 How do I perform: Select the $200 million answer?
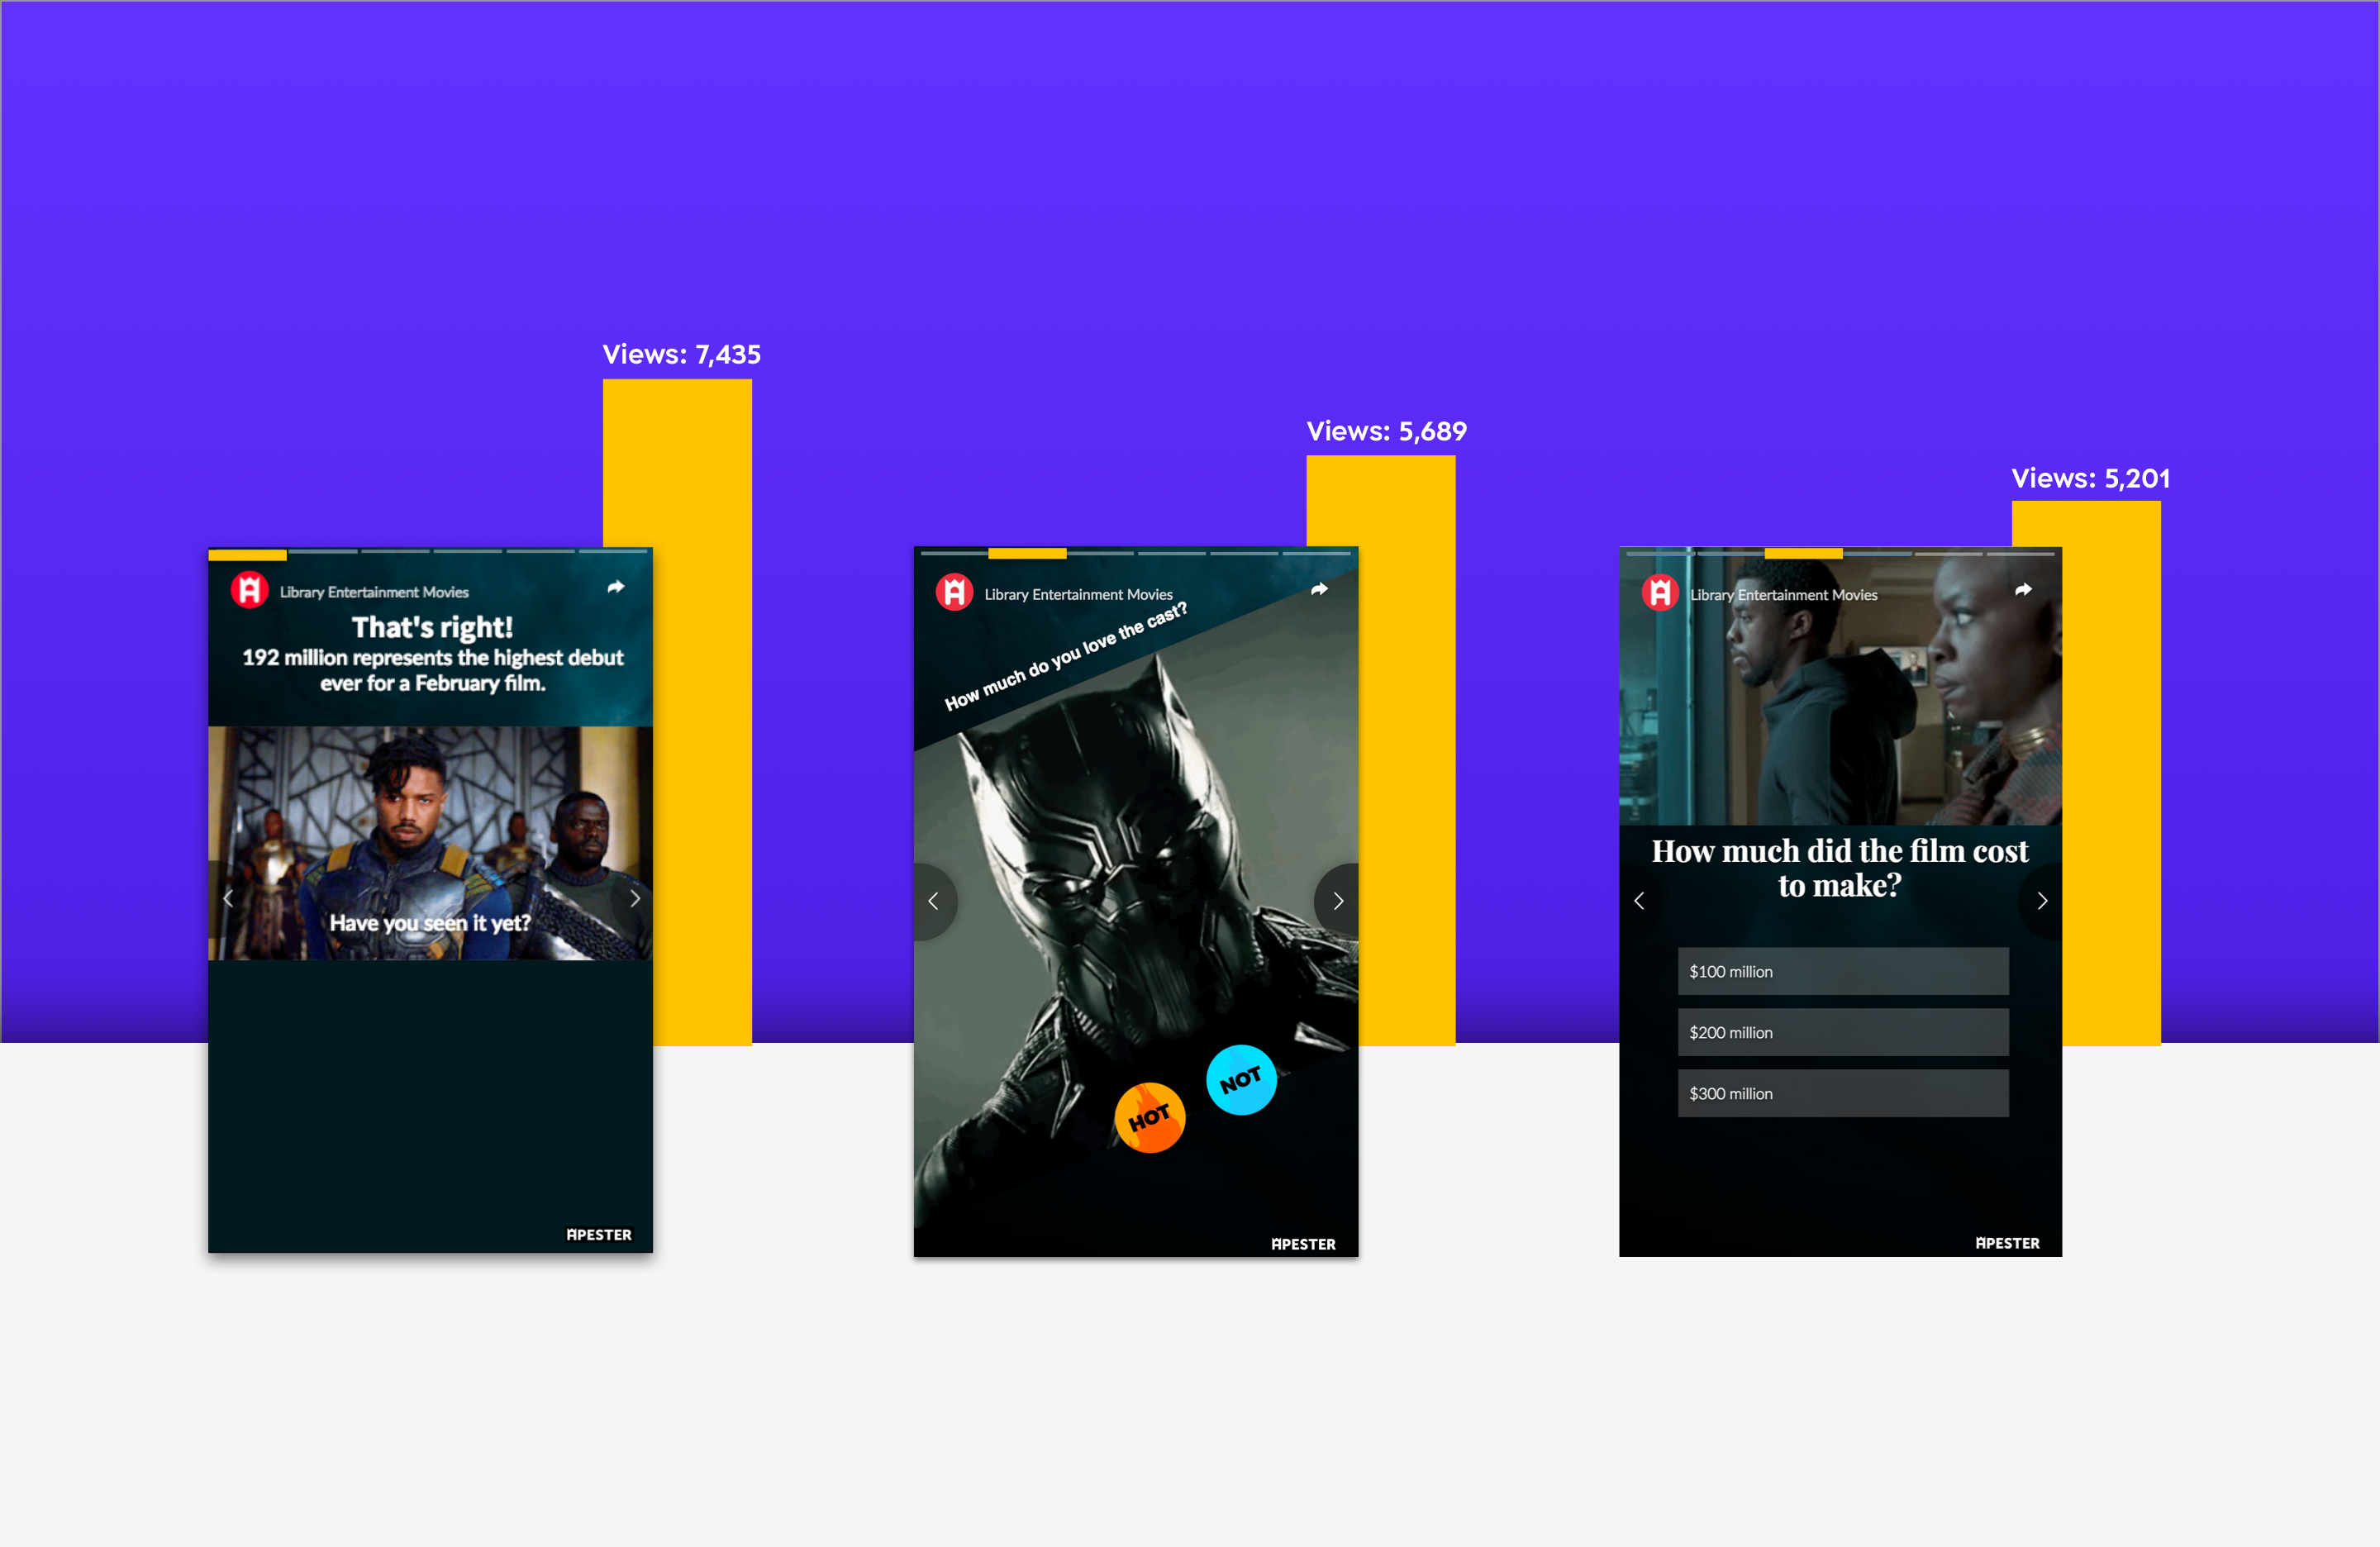tap(1842, 1032)
